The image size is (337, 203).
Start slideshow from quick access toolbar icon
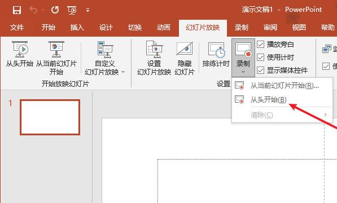(x=72, y=10)
